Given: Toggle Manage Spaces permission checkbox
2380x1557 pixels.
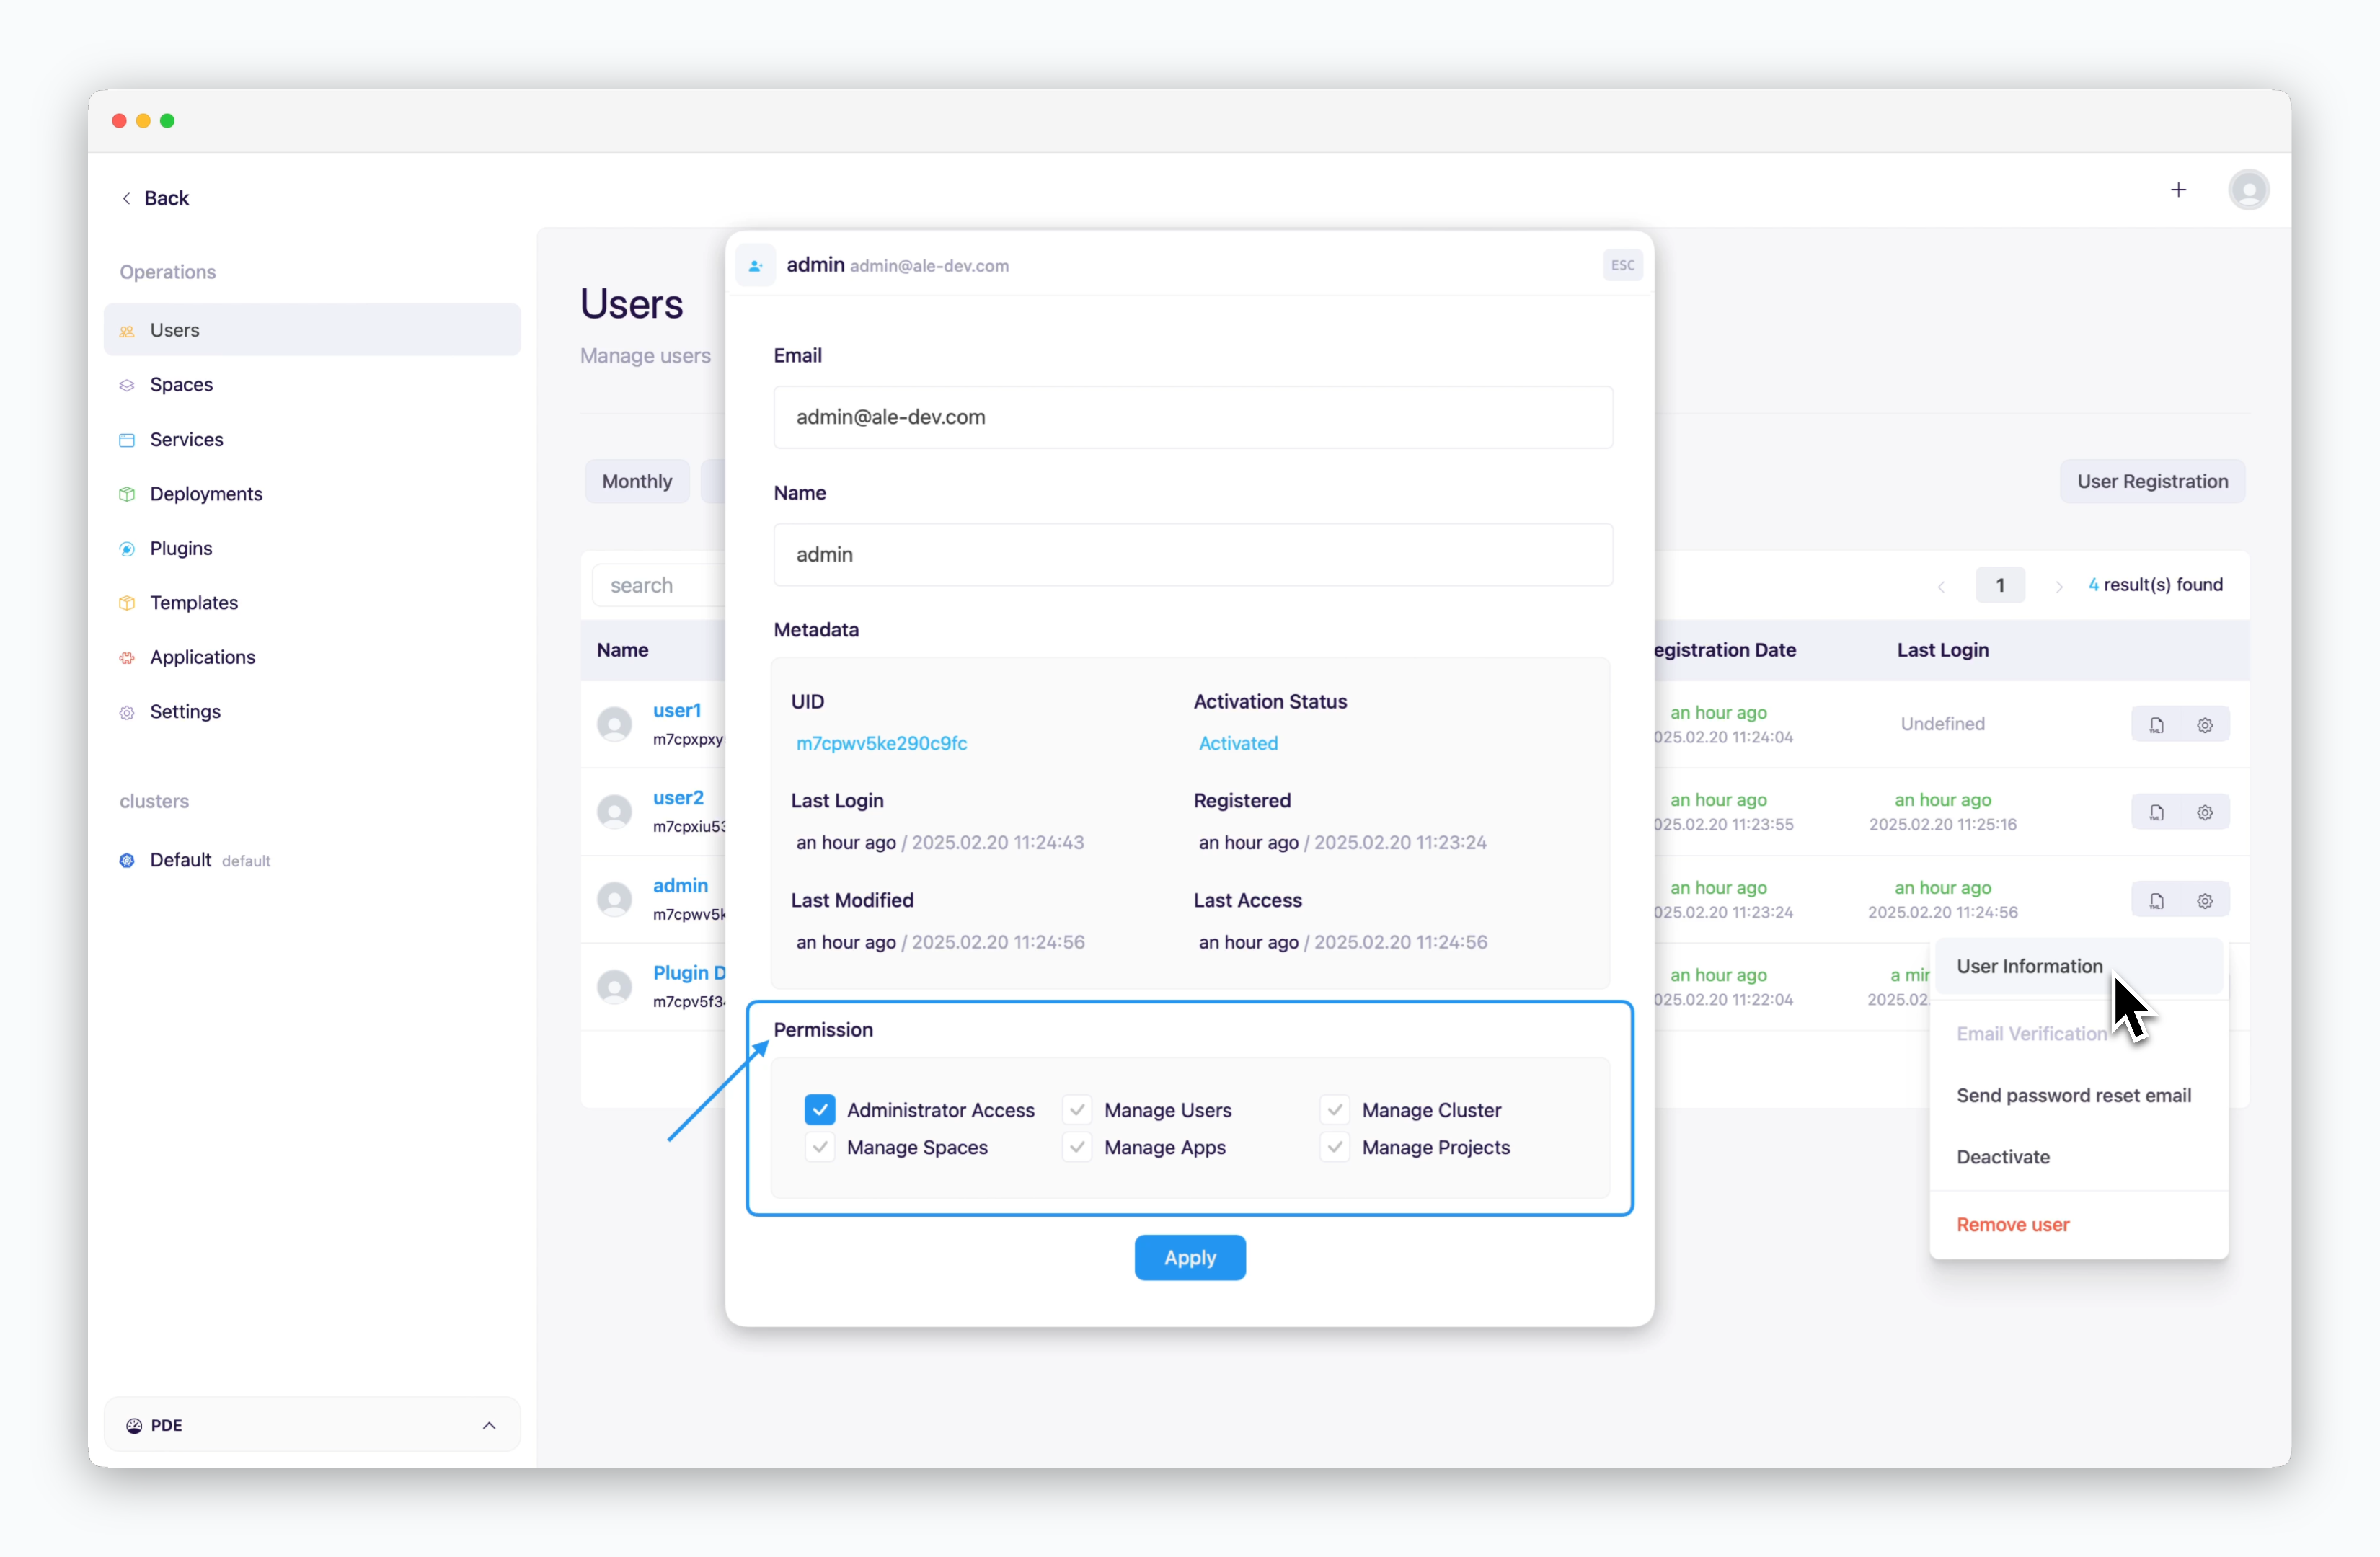Looking at the screenshot, I should [x=819, y=1146].
